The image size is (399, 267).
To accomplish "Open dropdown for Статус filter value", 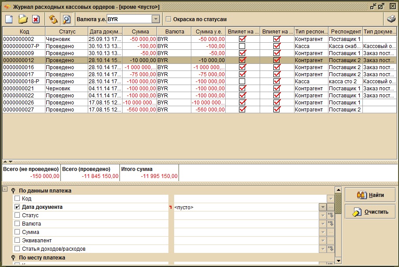I will point(323,215).
